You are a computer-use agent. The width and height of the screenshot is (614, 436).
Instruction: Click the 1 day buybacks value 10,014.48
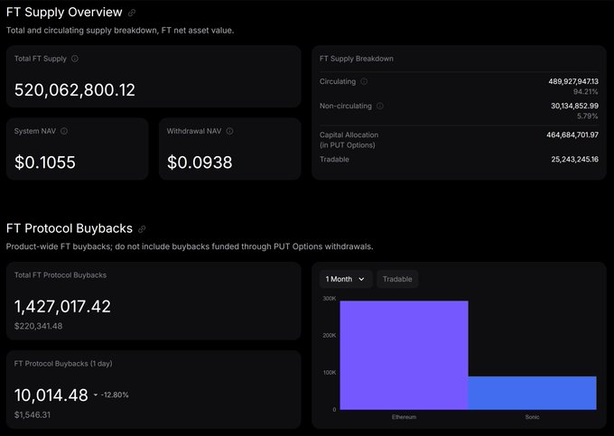pyautogui.click(x=51, y=394)
